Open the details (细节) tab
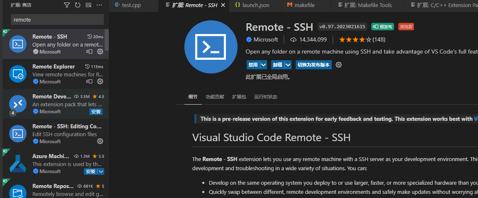 pos(193,97)
